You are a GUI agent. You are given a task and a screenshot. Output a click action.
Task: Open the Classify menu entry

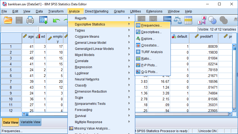click(101, 85)
